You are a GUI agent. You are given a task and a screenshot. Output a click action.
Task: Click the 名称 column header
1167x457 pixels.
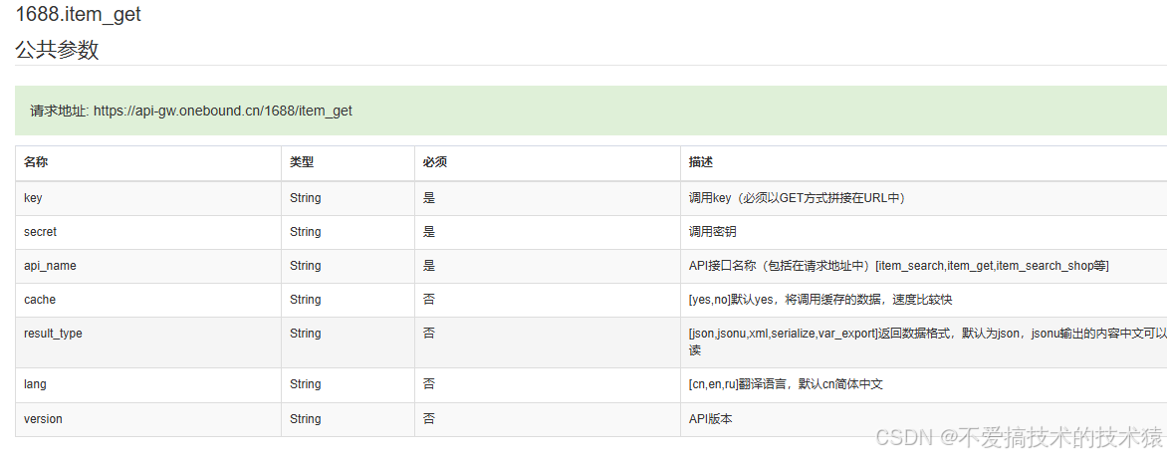36,162
